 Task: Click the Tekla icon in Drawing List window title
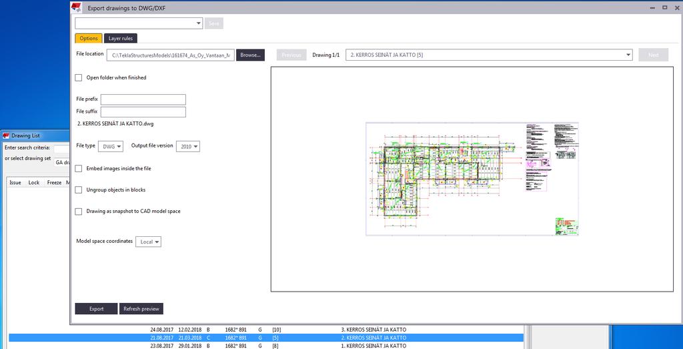(6, 135)
